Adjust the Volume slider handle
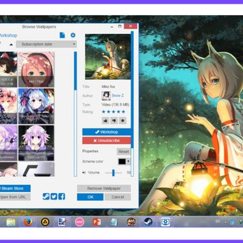243x243 pixels. tap(113, 173)
